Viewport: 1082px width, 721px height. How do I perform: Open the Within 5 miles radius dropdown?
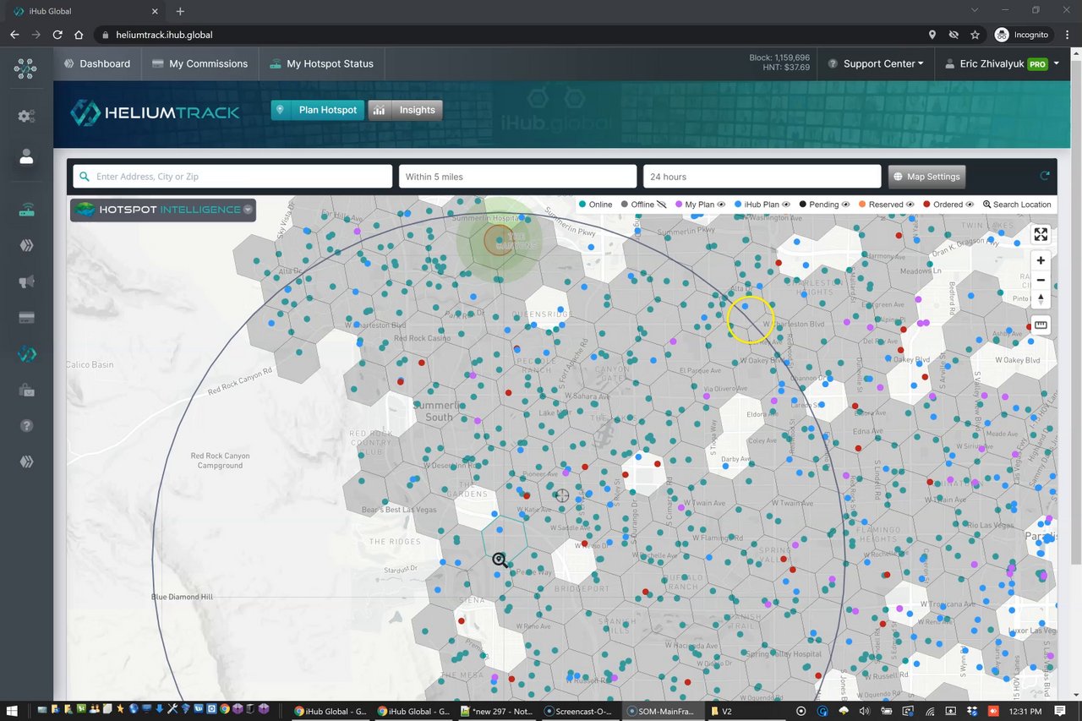tap(517, 177)
